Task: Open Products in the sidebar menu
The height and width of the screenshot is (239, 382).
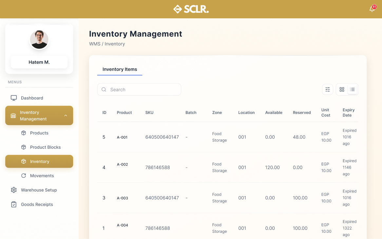Action: [39, 133]
